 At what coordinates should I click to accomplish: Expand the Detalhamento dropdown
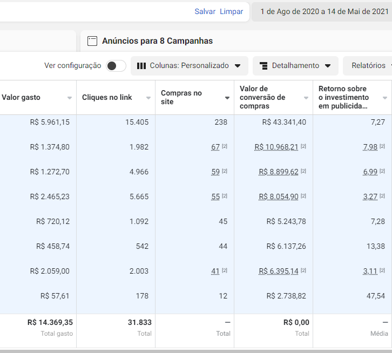pos(295,66)
